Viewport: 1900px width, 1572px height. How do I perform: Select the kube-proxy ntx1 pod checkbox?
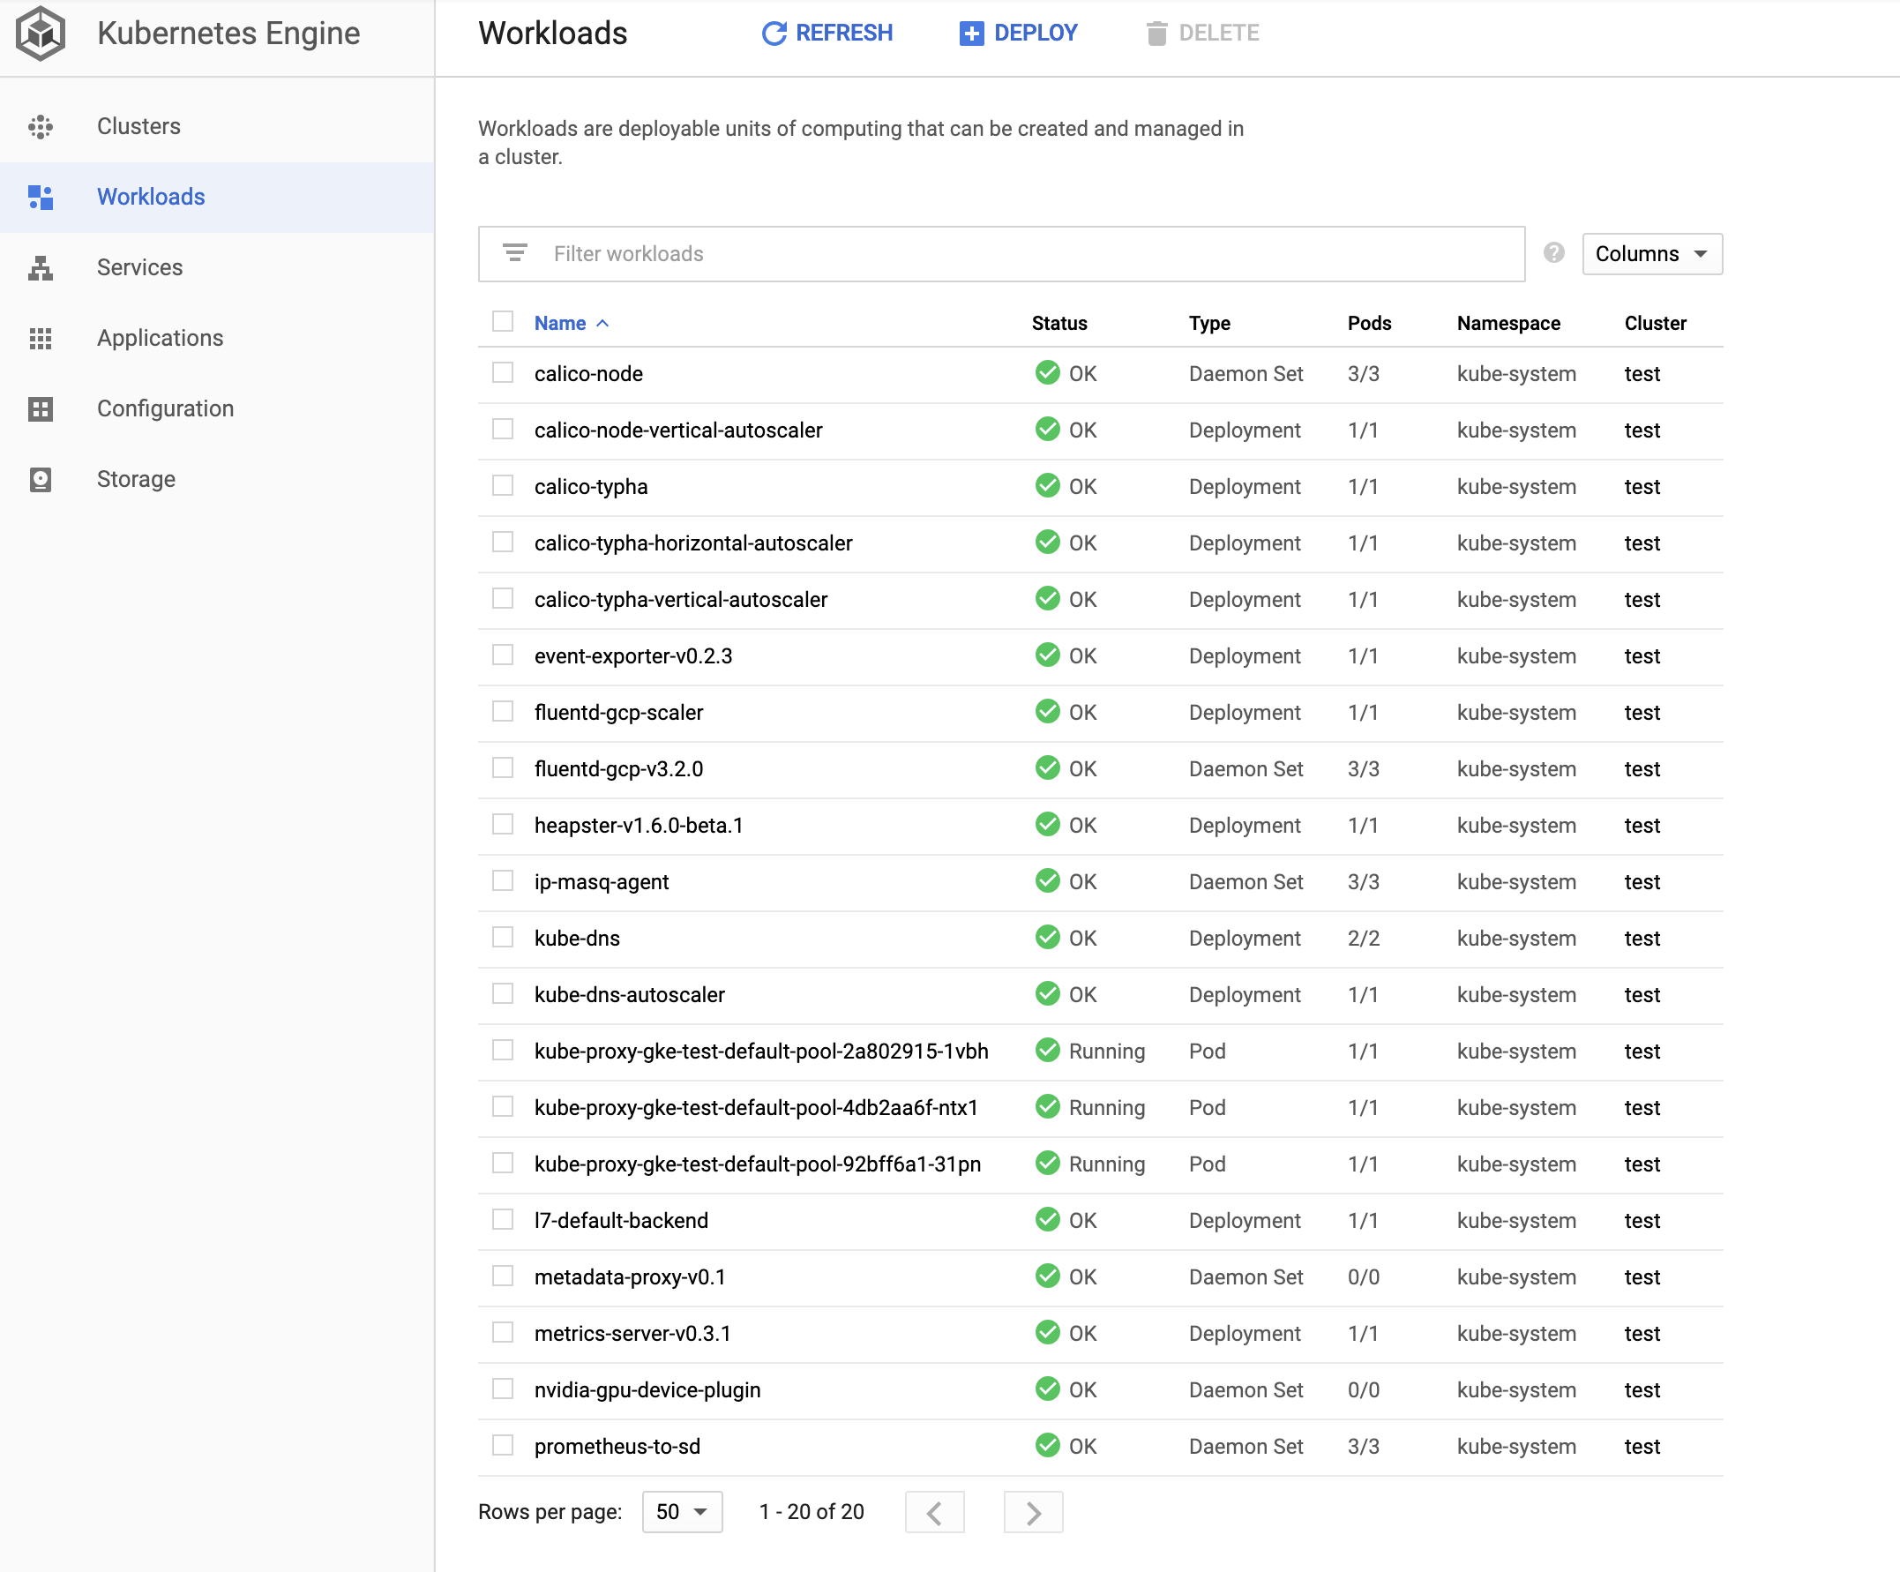pyautogui.click(x=503, y=1107)
